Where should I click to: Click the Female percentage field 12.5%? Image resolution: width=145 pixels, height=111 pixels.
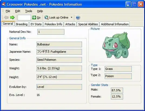coord(117,96)
